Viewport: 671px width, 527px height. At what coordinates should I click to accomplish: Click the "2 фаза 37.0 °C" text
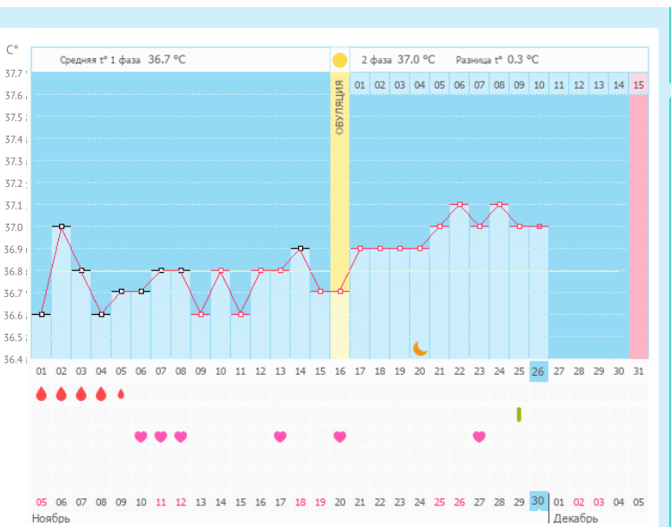(x=398, y=60)
